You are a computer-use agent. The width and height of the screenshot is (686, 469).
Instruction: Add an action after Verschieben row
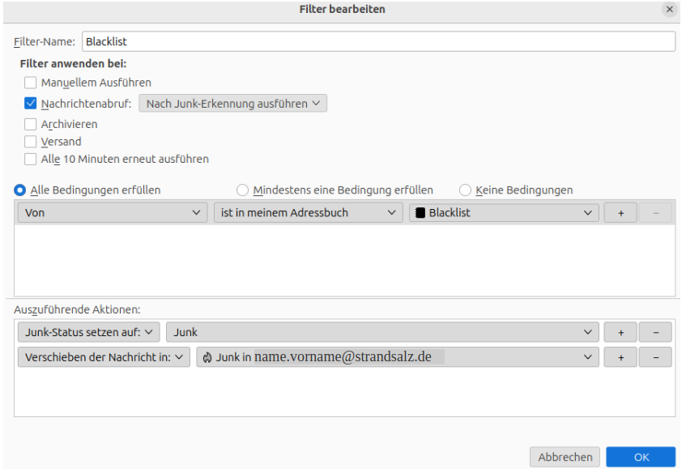pos(621,357)
